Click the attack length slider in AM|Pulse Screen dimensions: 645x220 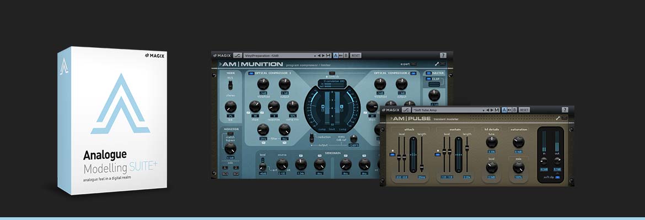pyautogui.click(x=422, y=153)
